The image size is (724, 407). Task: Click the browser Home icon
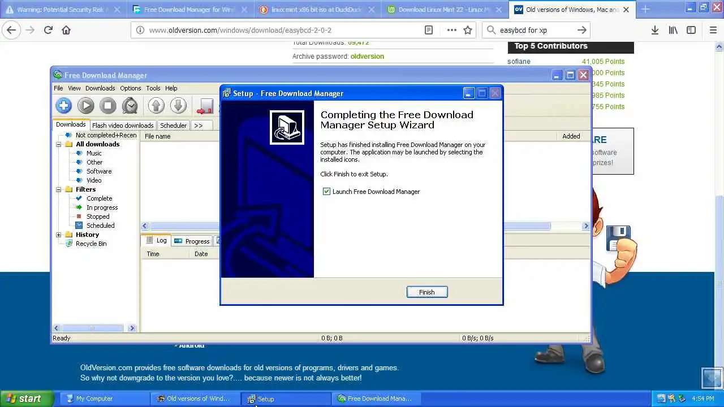coord(66,30)
